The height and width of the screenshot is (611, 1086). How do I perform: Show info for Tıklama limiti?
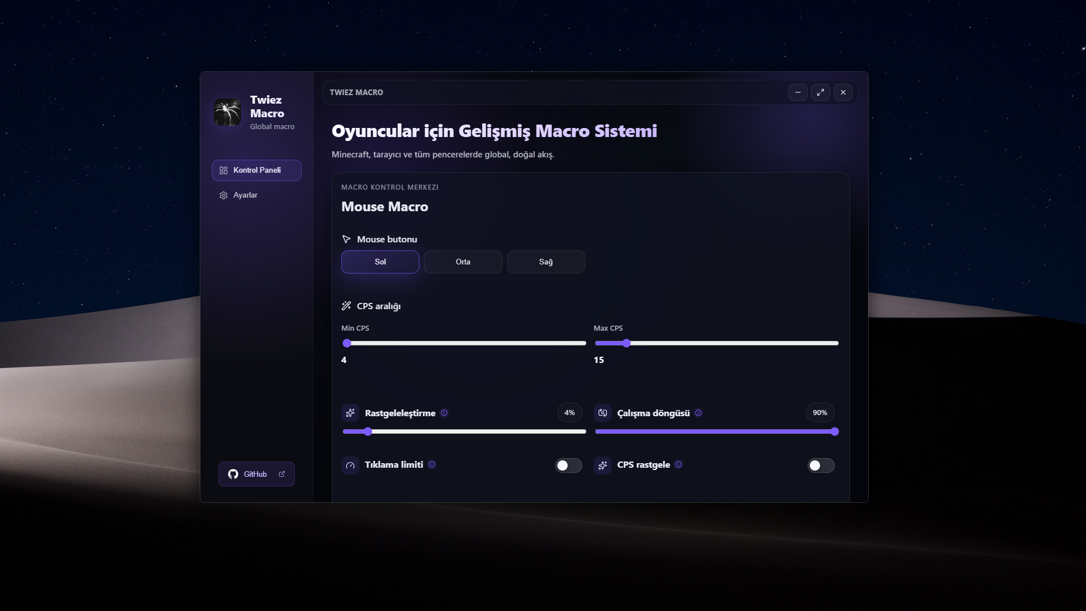tap(432, 464)
